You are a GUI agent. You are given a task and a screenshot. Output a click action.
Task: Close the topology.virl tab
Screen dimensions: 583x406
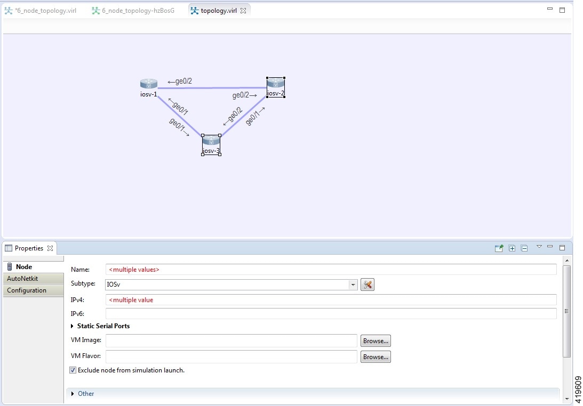click(x=243, y=11)
